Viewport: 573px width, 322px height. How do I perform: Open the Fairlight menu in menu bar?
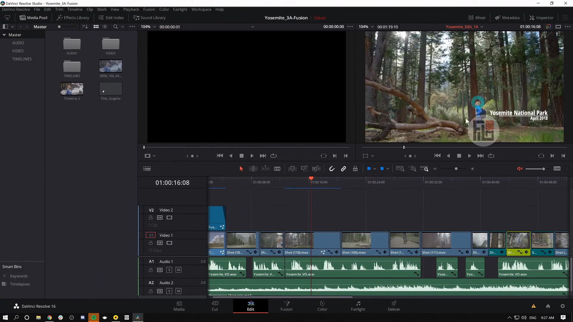[x=180, y=9]
